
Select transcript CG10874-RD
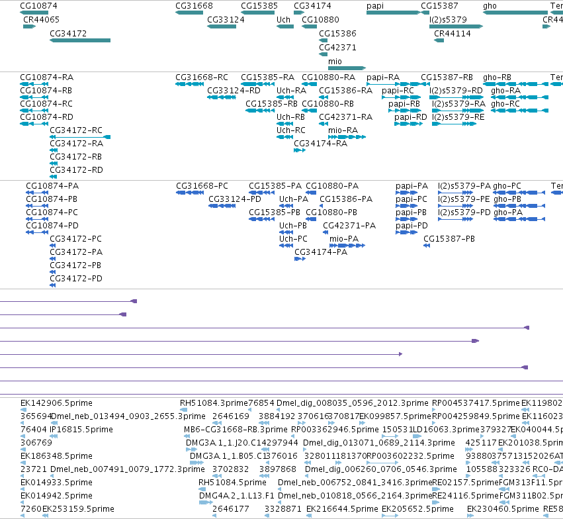(x=47, y=117)
